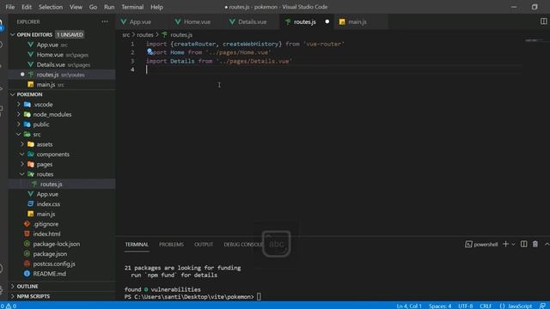Click the src breadcrumb segment

pyautogui.click(x=126, y=34)
